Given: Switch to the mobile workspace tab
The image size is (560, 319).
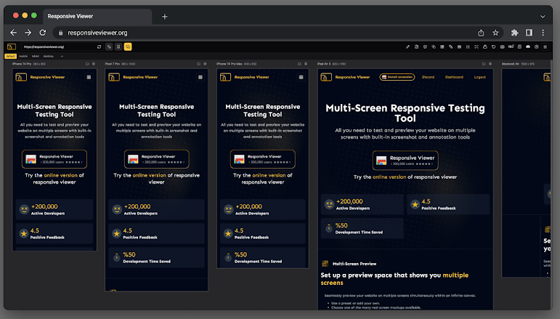Looking at the screenshot, I should 23,56.
